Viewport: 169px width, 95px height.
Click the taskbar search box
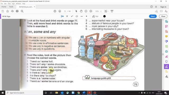24,93
